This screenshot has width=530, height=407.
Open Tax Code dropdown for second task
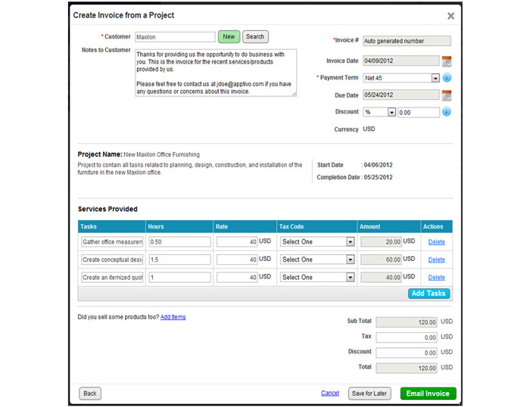(350, 259)
